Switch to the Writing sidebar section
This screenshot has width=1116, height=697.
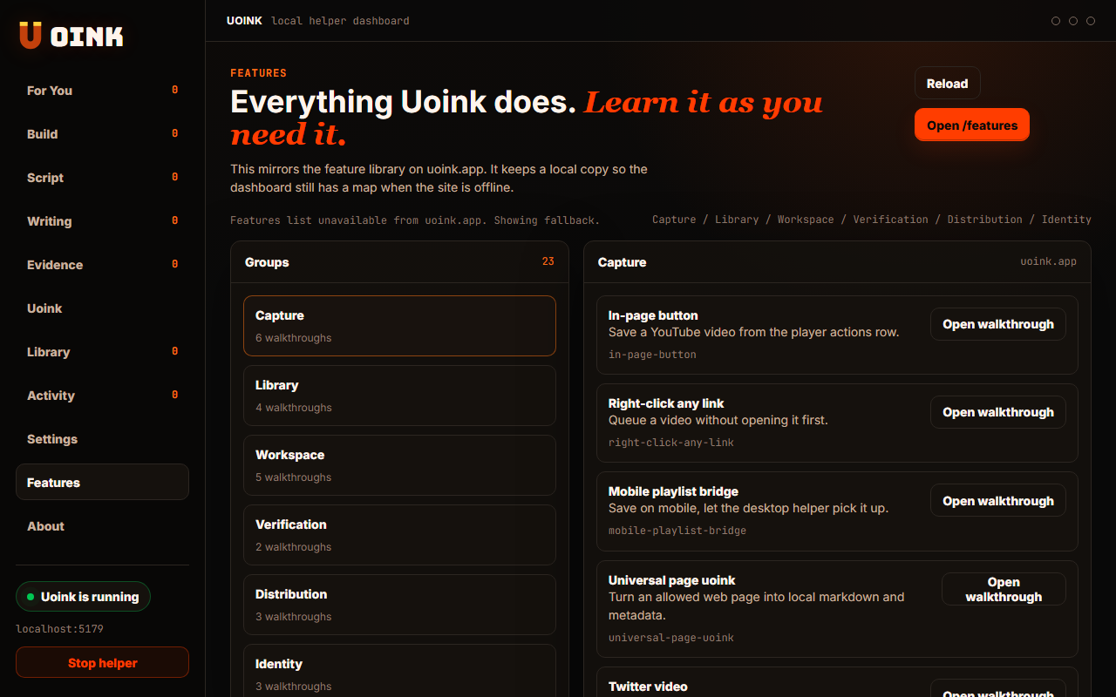102,221
